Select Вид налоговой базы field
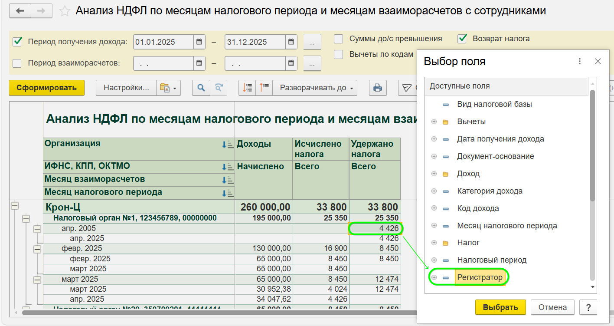Viewport: 614px width, 326px height. click(x=494, y=104)
